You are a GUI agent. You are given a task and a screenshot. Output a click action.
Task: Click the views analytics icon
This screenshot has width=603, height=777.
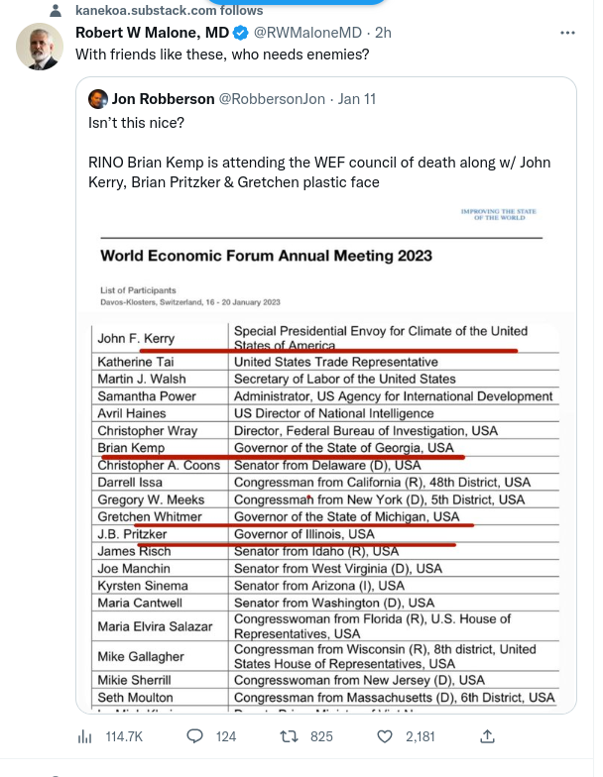(x=85, y=736)
